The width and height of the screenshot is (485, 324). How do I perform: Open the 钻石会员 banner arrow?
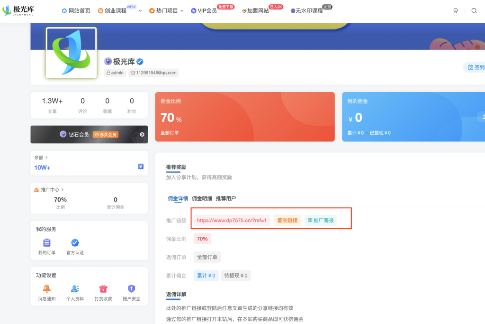141,134
